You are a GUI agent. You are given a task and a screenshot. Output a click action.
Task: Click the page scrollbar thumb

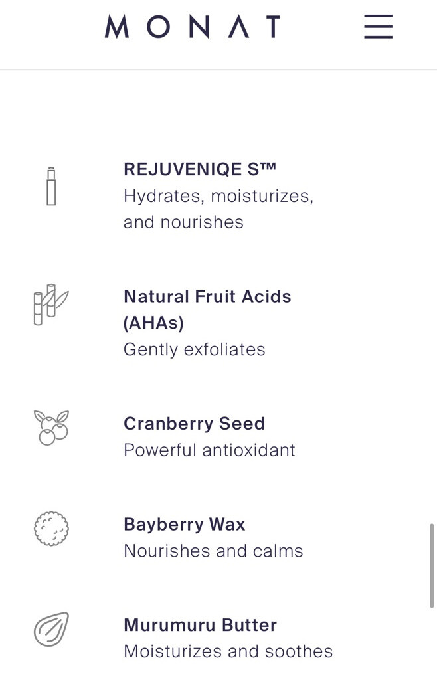(432, 565)
